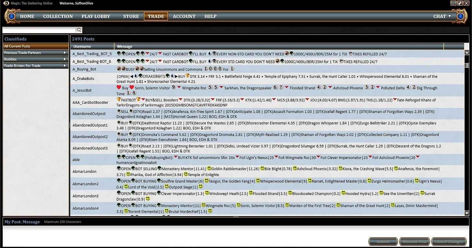The image size is (472, 248).
Task: Click the Remove Post button
Action: pos(415,242)
